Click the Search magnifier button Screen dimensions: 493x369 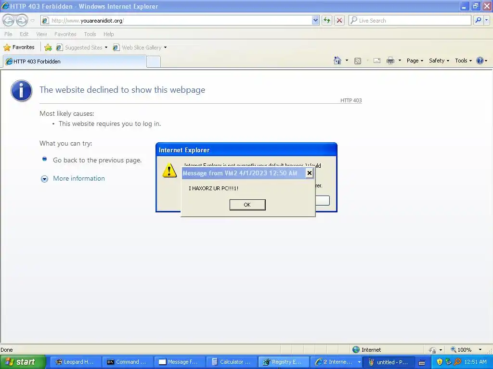[478, 20]
